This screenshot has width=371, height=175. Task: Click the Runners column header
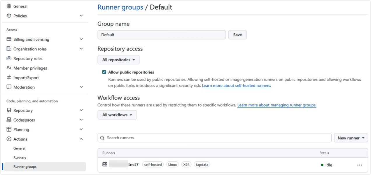tap(108, 153)
